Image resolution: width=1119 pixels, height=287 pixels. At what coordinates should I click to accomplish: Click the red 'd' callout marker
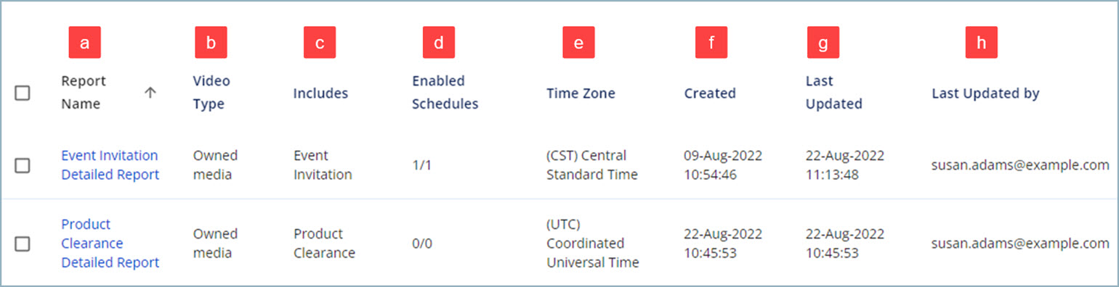pos(439,42)
